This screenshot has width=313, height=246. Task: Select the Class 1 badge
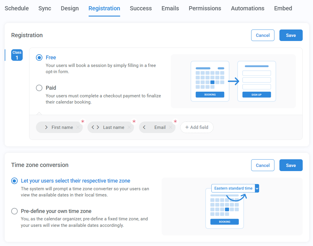[17, 55]
